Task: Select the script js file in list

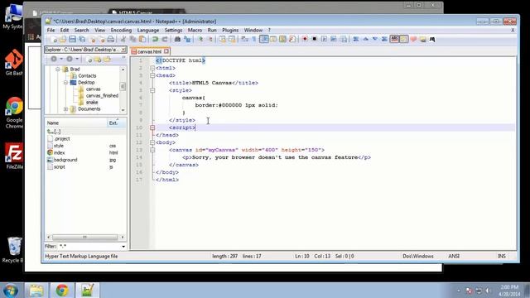Action: tap(60, 167)
